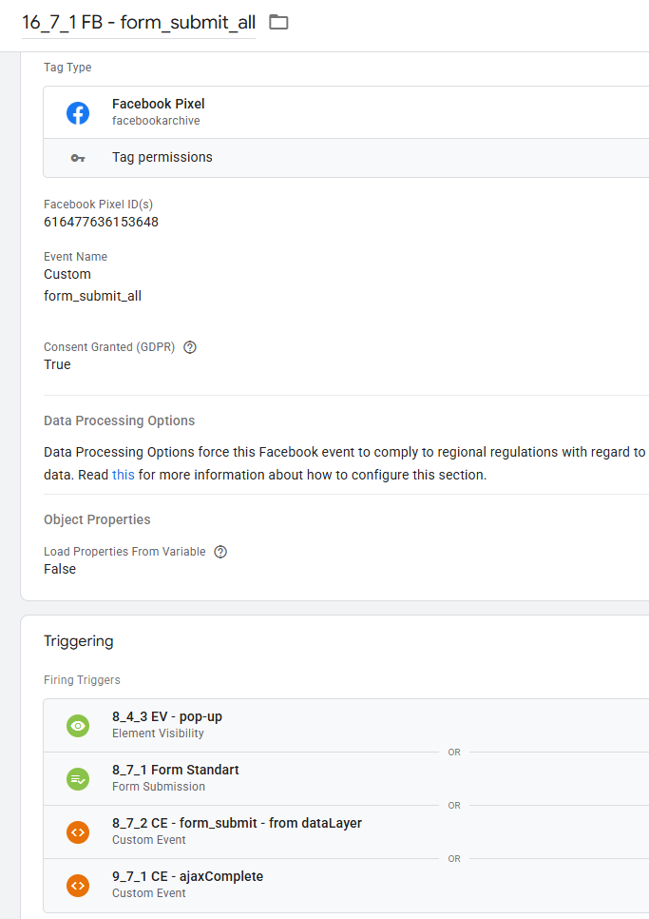Open 8_7_2 CE form_submit from dataLayer trigger
This screenshot has width=649, height=919.
(237, 824)
